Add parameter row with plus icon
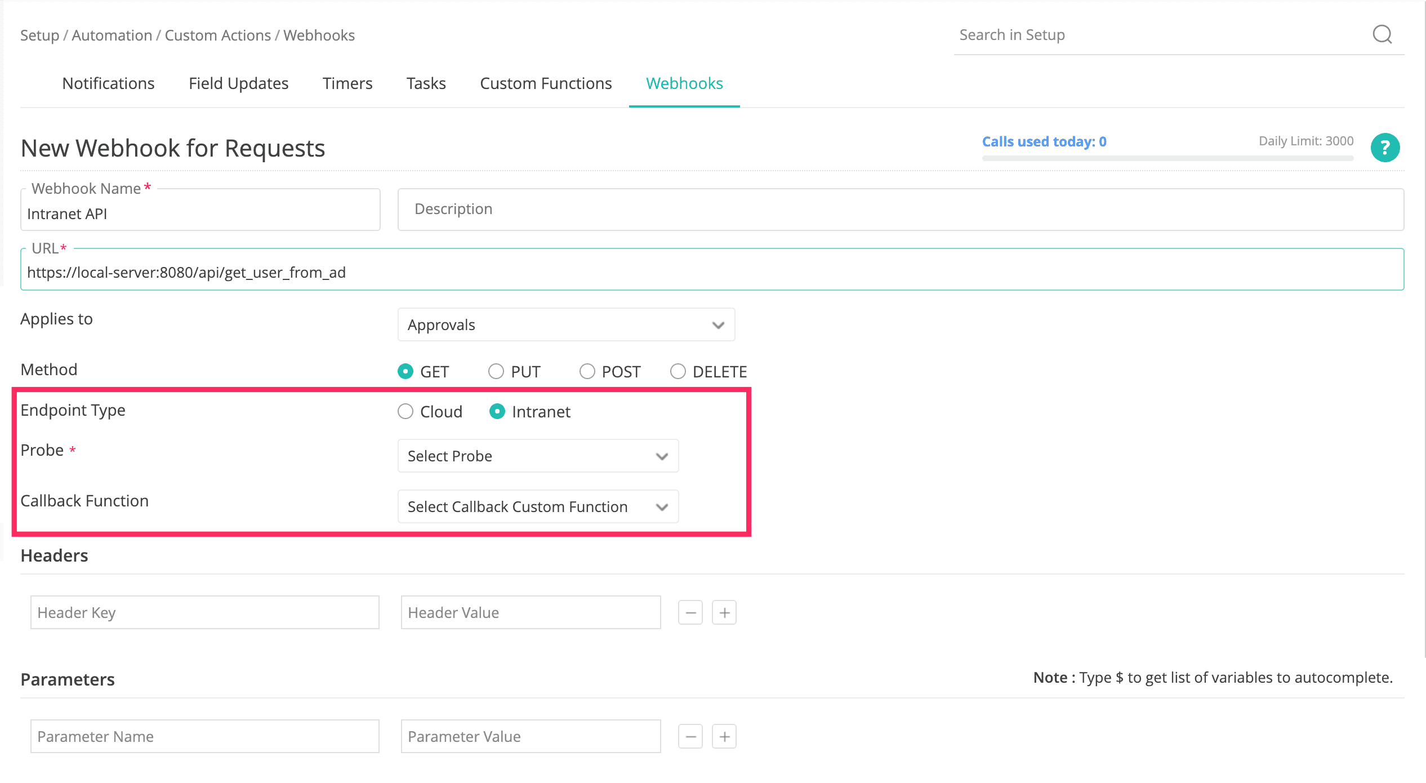 (x=724, y=736)
